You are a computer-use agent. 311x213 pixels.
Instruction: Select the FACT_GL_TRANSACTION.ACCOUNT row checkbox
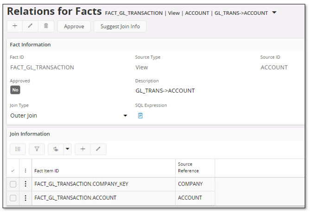coord(13,198)
